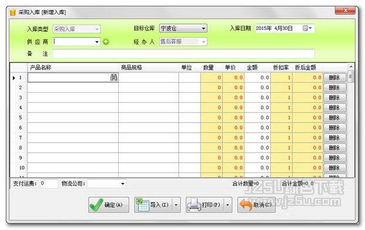Screen dimensions: 365x230
Task: Expand the arrow next to 导入(I) button
Action: click(x=176, y=205)
